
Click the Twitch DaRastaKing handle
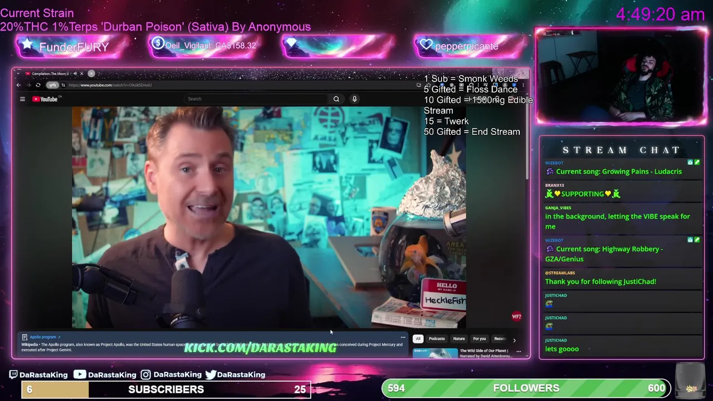point(38,375)
